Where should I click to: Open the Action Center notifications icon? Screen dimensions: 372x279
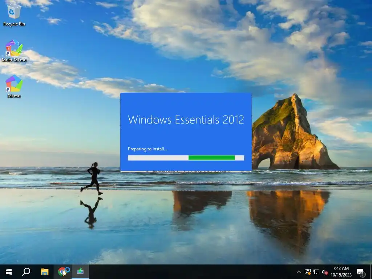361,272
